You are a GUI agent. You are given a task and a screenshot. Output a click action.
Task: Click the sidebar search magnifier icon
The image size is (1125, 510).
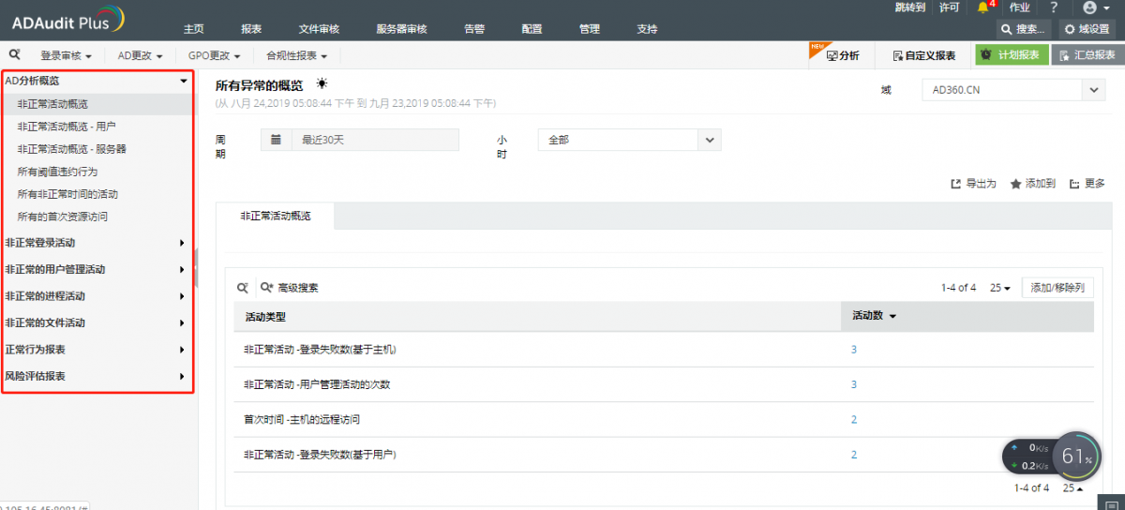click(15, 55)
